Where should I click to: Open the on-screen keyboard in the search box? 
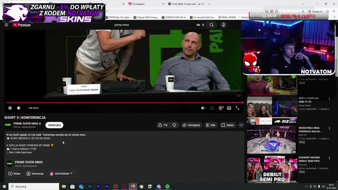pos(198,25)
